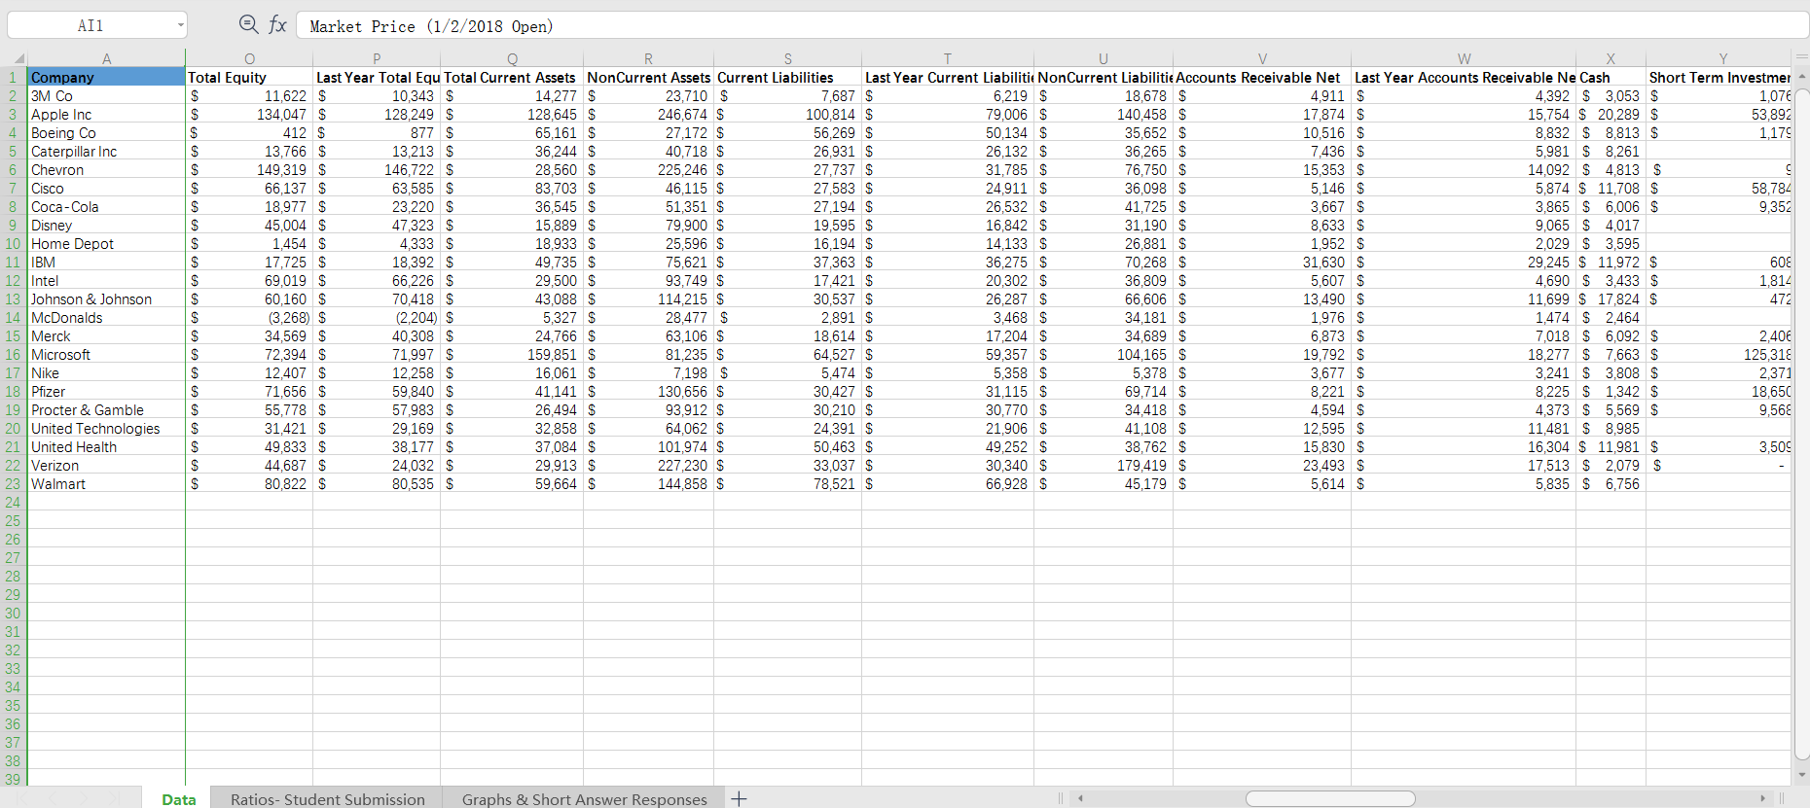
Task: Click the Home Depot cell
Action: pyautogui.click(x=106, y=243)
